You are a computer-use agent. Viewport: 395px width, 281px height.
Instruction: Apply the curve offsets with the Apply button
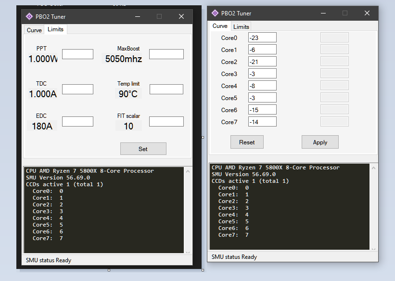tap(320, 142)
